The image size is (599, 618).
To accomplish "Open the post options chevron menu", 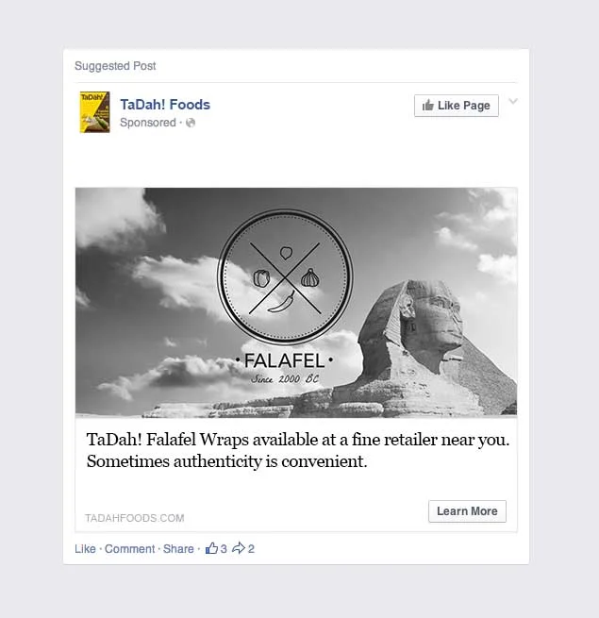I will pos(513,101).
